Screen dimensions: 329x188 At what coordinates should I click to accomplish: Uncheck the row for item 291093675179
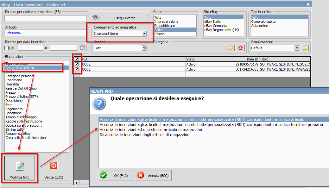point(77,64)
